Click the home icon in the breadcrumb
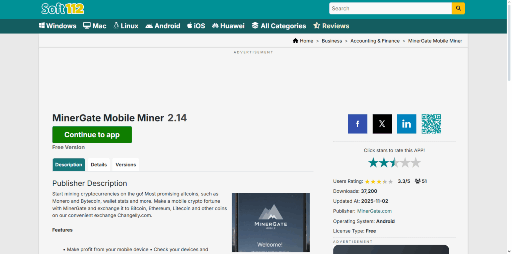 296,41
